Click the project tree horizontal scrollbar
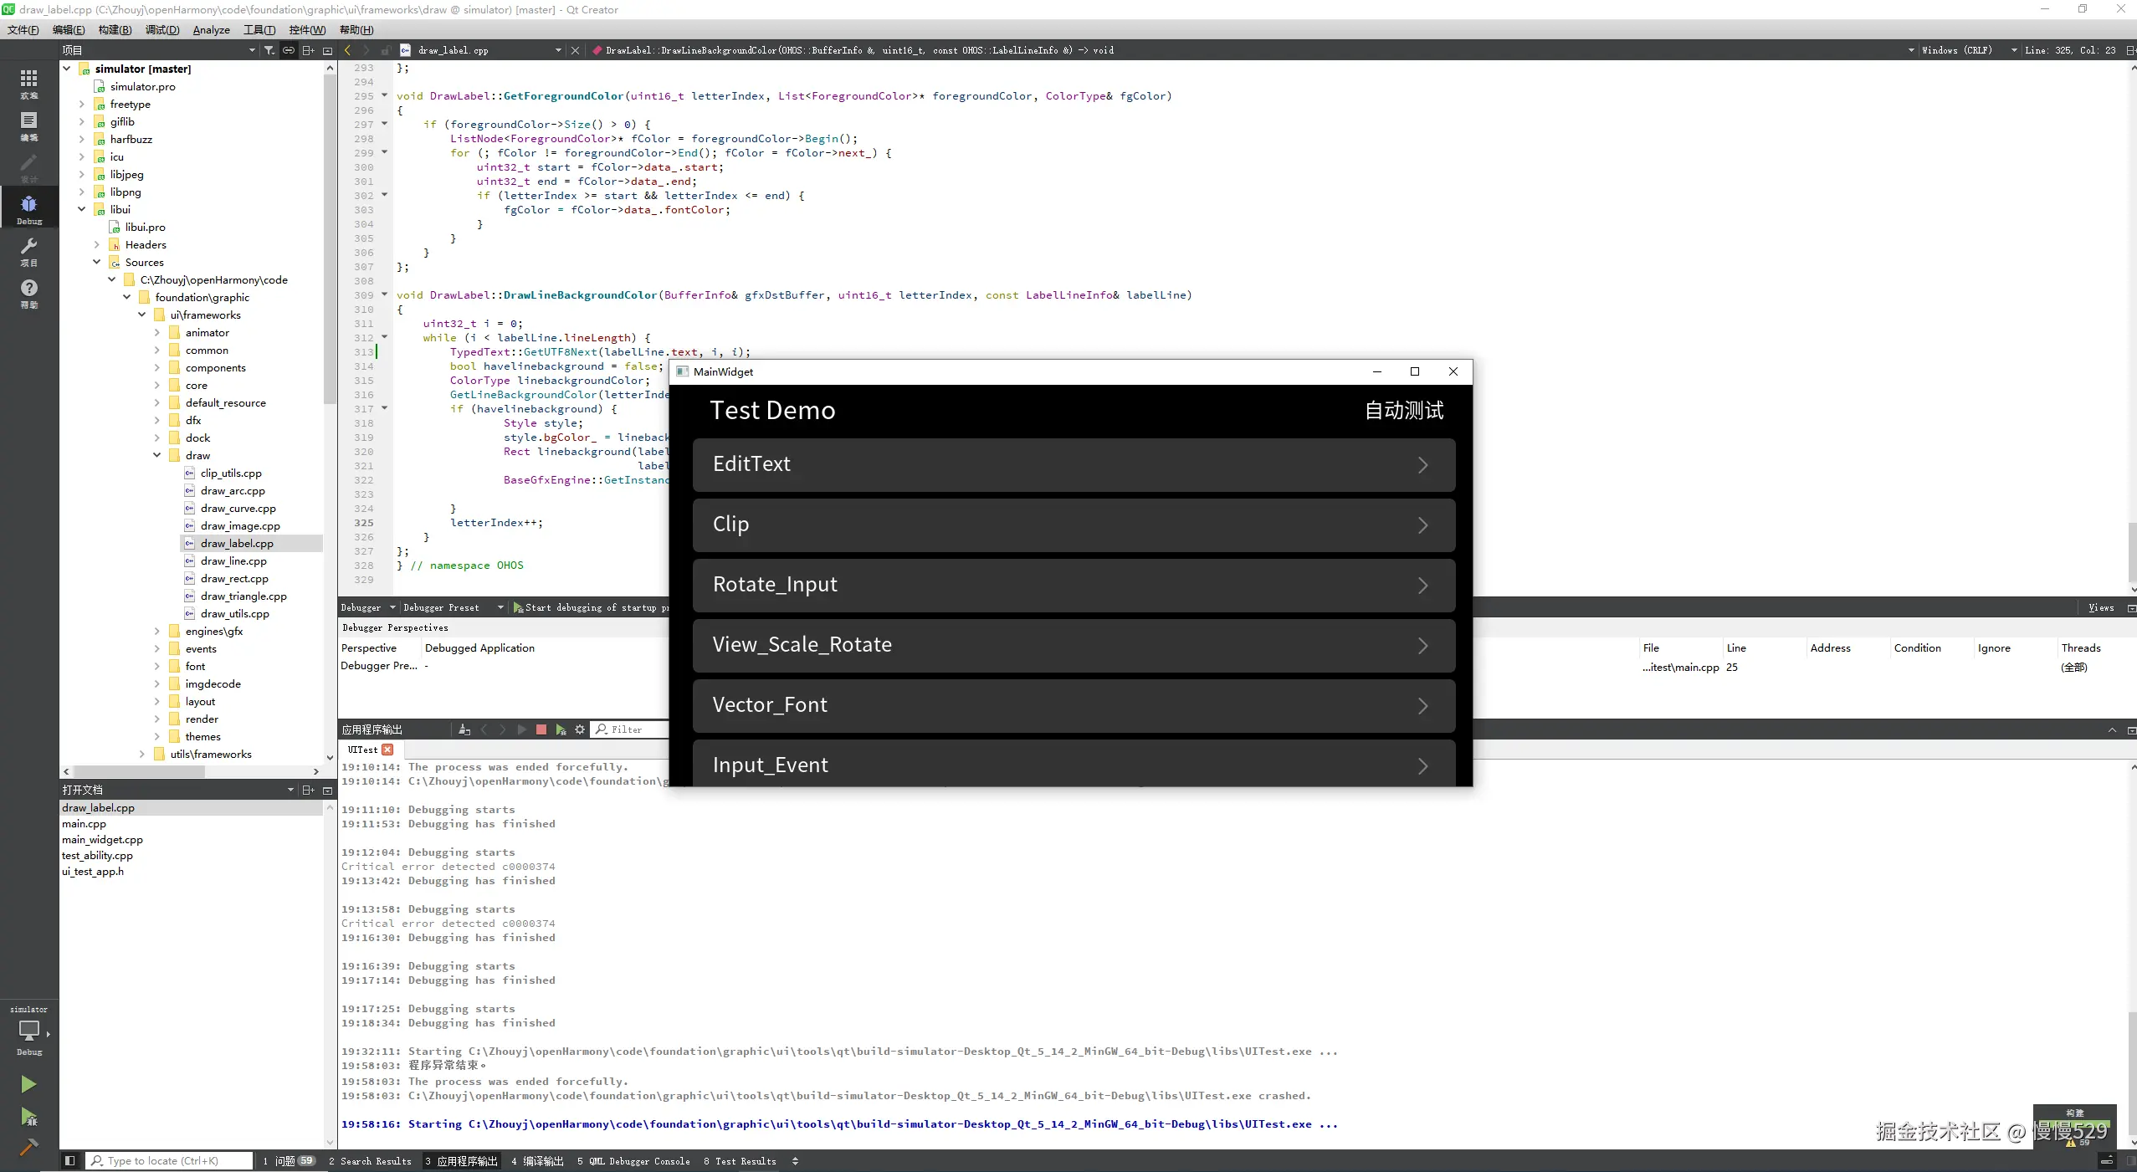Image resolution: width=2137 pixels, height=1172 pixels. 138,771
